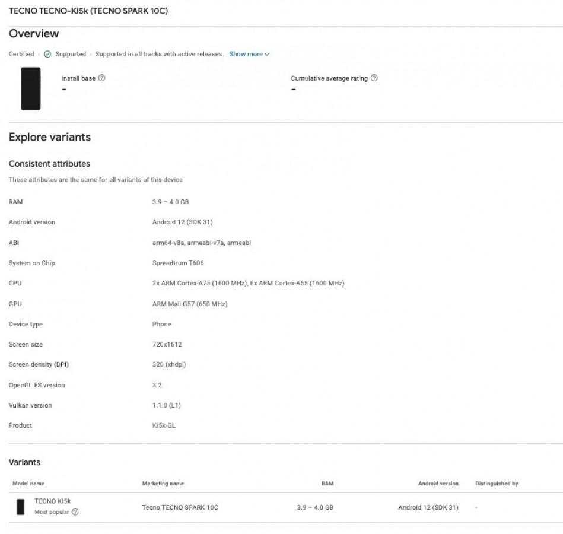
Task: Open the TECNO KI5k variant row
Action: click(286, 507)
